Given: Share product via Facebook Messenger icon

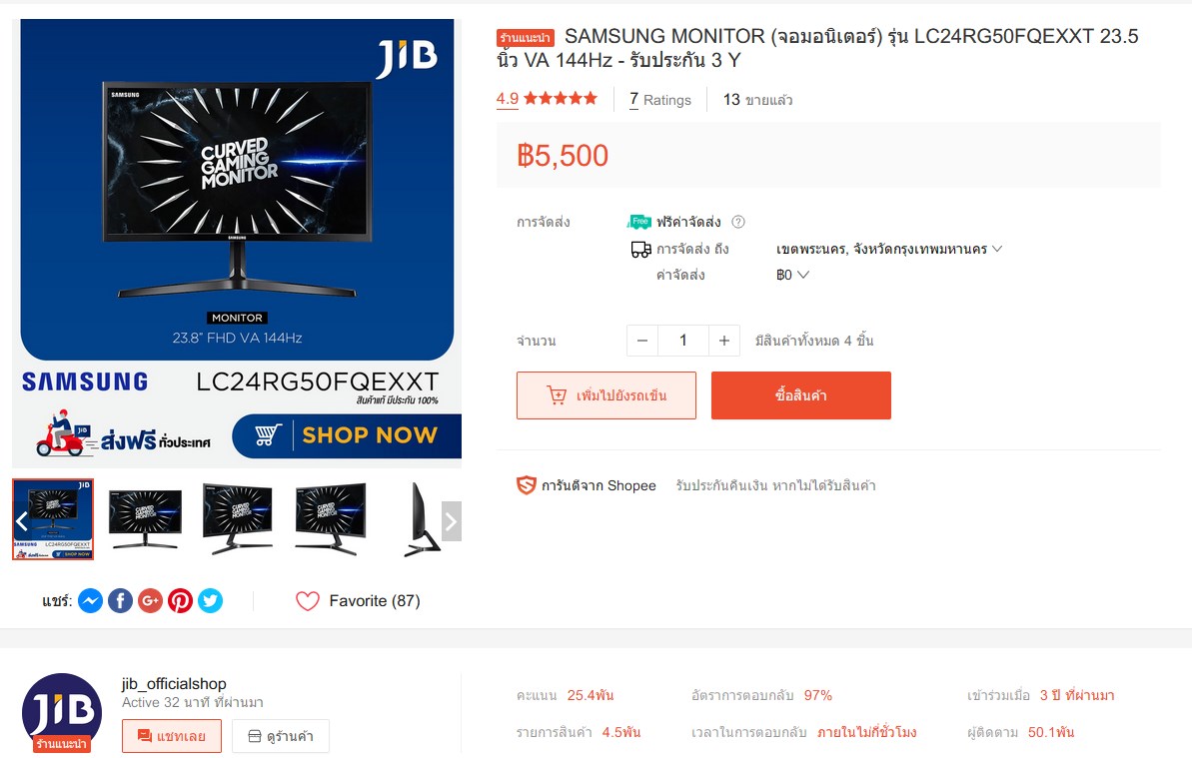Looking at the screenshot, I should pos(91,601).
